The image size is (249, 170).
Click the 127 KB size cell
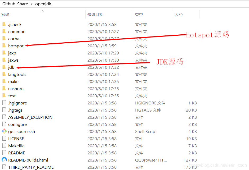190,160
